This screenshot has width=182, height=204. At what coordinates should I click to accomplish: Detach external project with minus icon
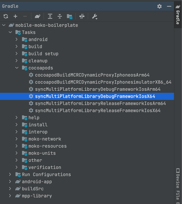click(x=25, y=17)
